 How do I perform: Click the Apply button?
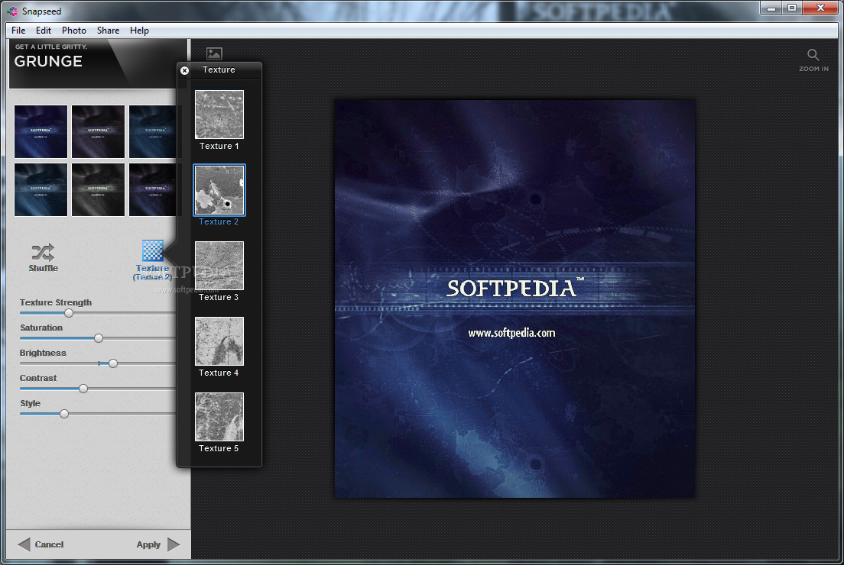157,544
